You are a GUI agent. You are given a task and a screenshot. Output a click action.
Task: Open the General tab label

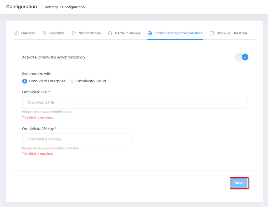(28, 33)
